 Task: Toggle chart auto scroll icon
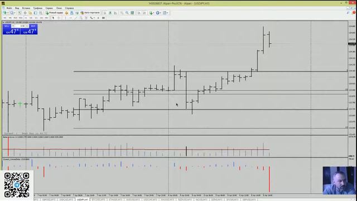pyautogui.click(x=139, y=13)
